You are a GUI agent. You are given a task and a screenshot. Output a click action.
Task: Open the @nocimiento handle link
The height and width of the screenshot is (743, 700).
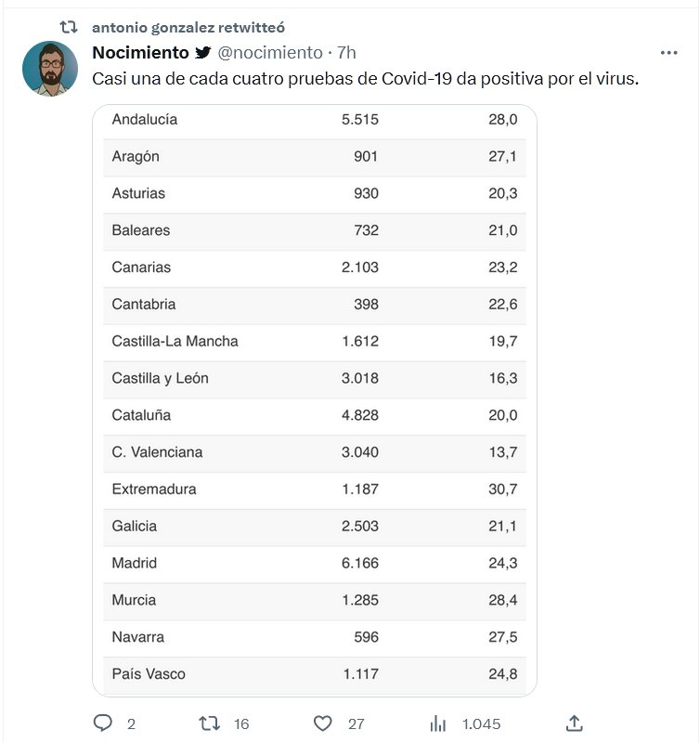tap(270, 53)
